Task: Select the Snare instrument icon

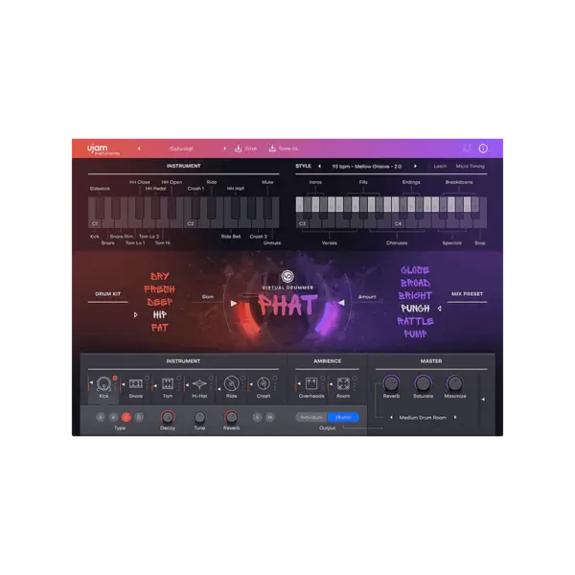Action: (136, 384)
